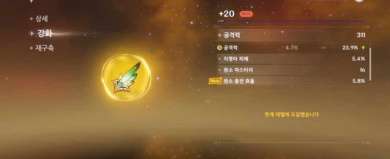390x159 pixels.
Task: Select the 원소 충전 효율 5.8% value
Action: point(358,81)
